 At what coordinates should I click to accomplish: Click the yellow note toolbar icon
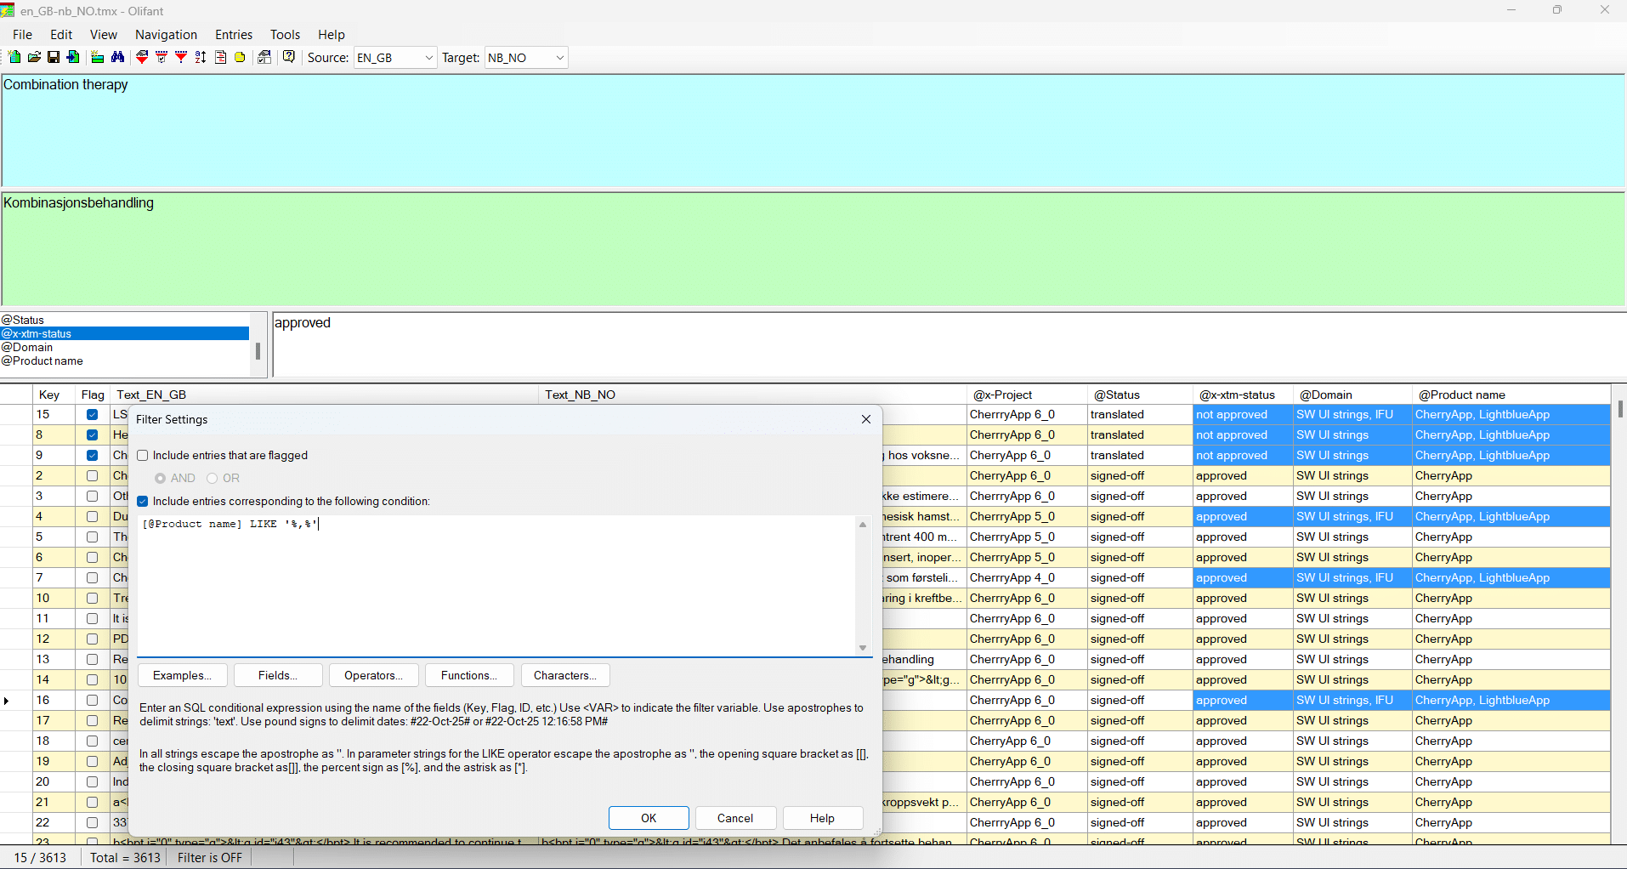pos(240,57)
